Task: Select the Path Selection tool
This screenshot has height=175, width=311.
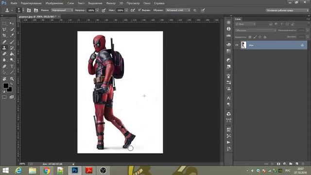Action: point(4,72)
